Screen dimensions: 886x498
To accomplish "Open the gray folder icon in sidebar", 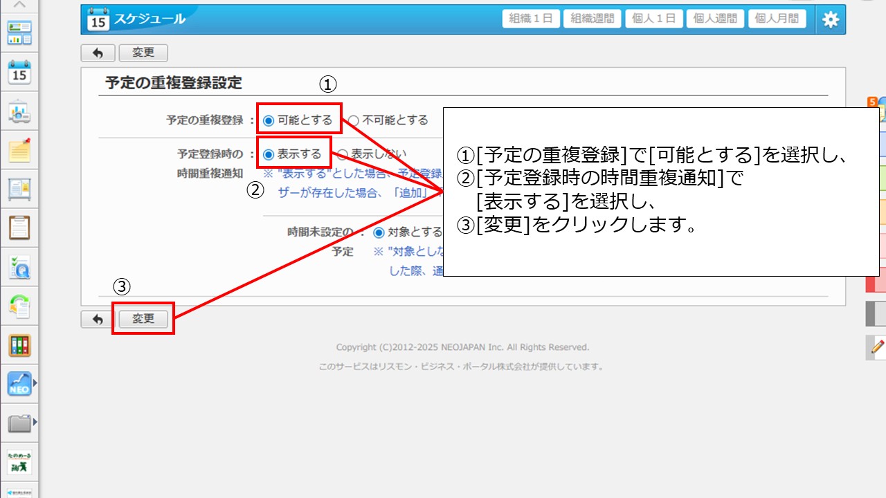I will (x=19, y=423).
